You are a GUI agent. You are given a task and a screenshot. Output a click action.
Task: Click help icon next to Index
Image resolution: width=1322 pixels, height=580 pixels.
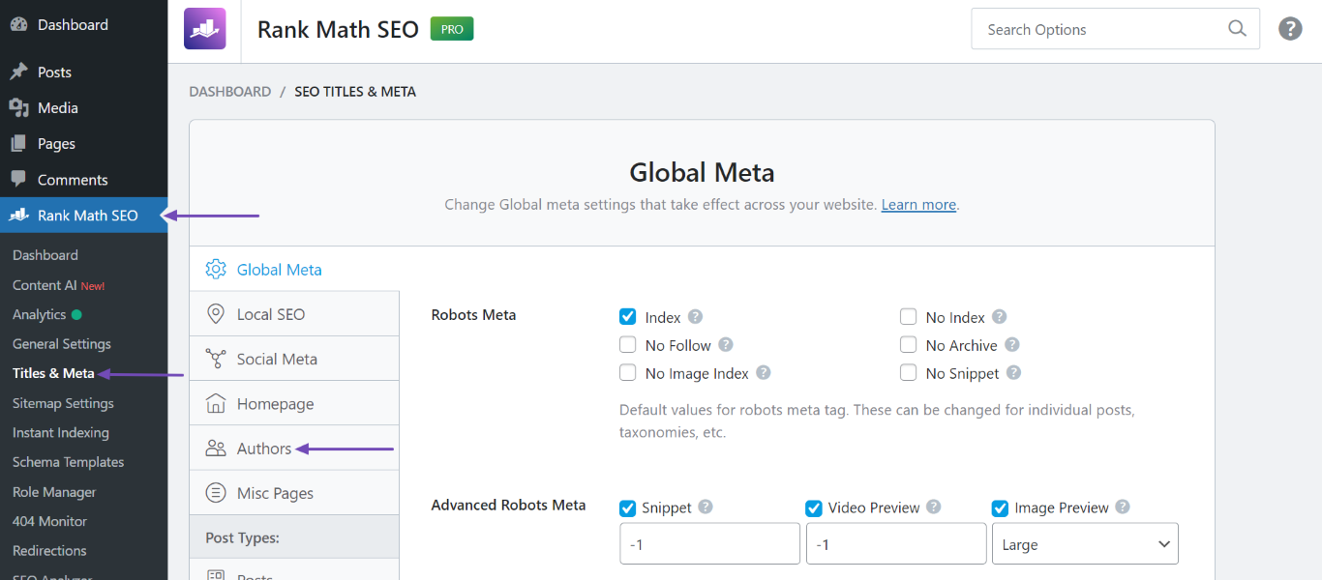tap(695, 317)
